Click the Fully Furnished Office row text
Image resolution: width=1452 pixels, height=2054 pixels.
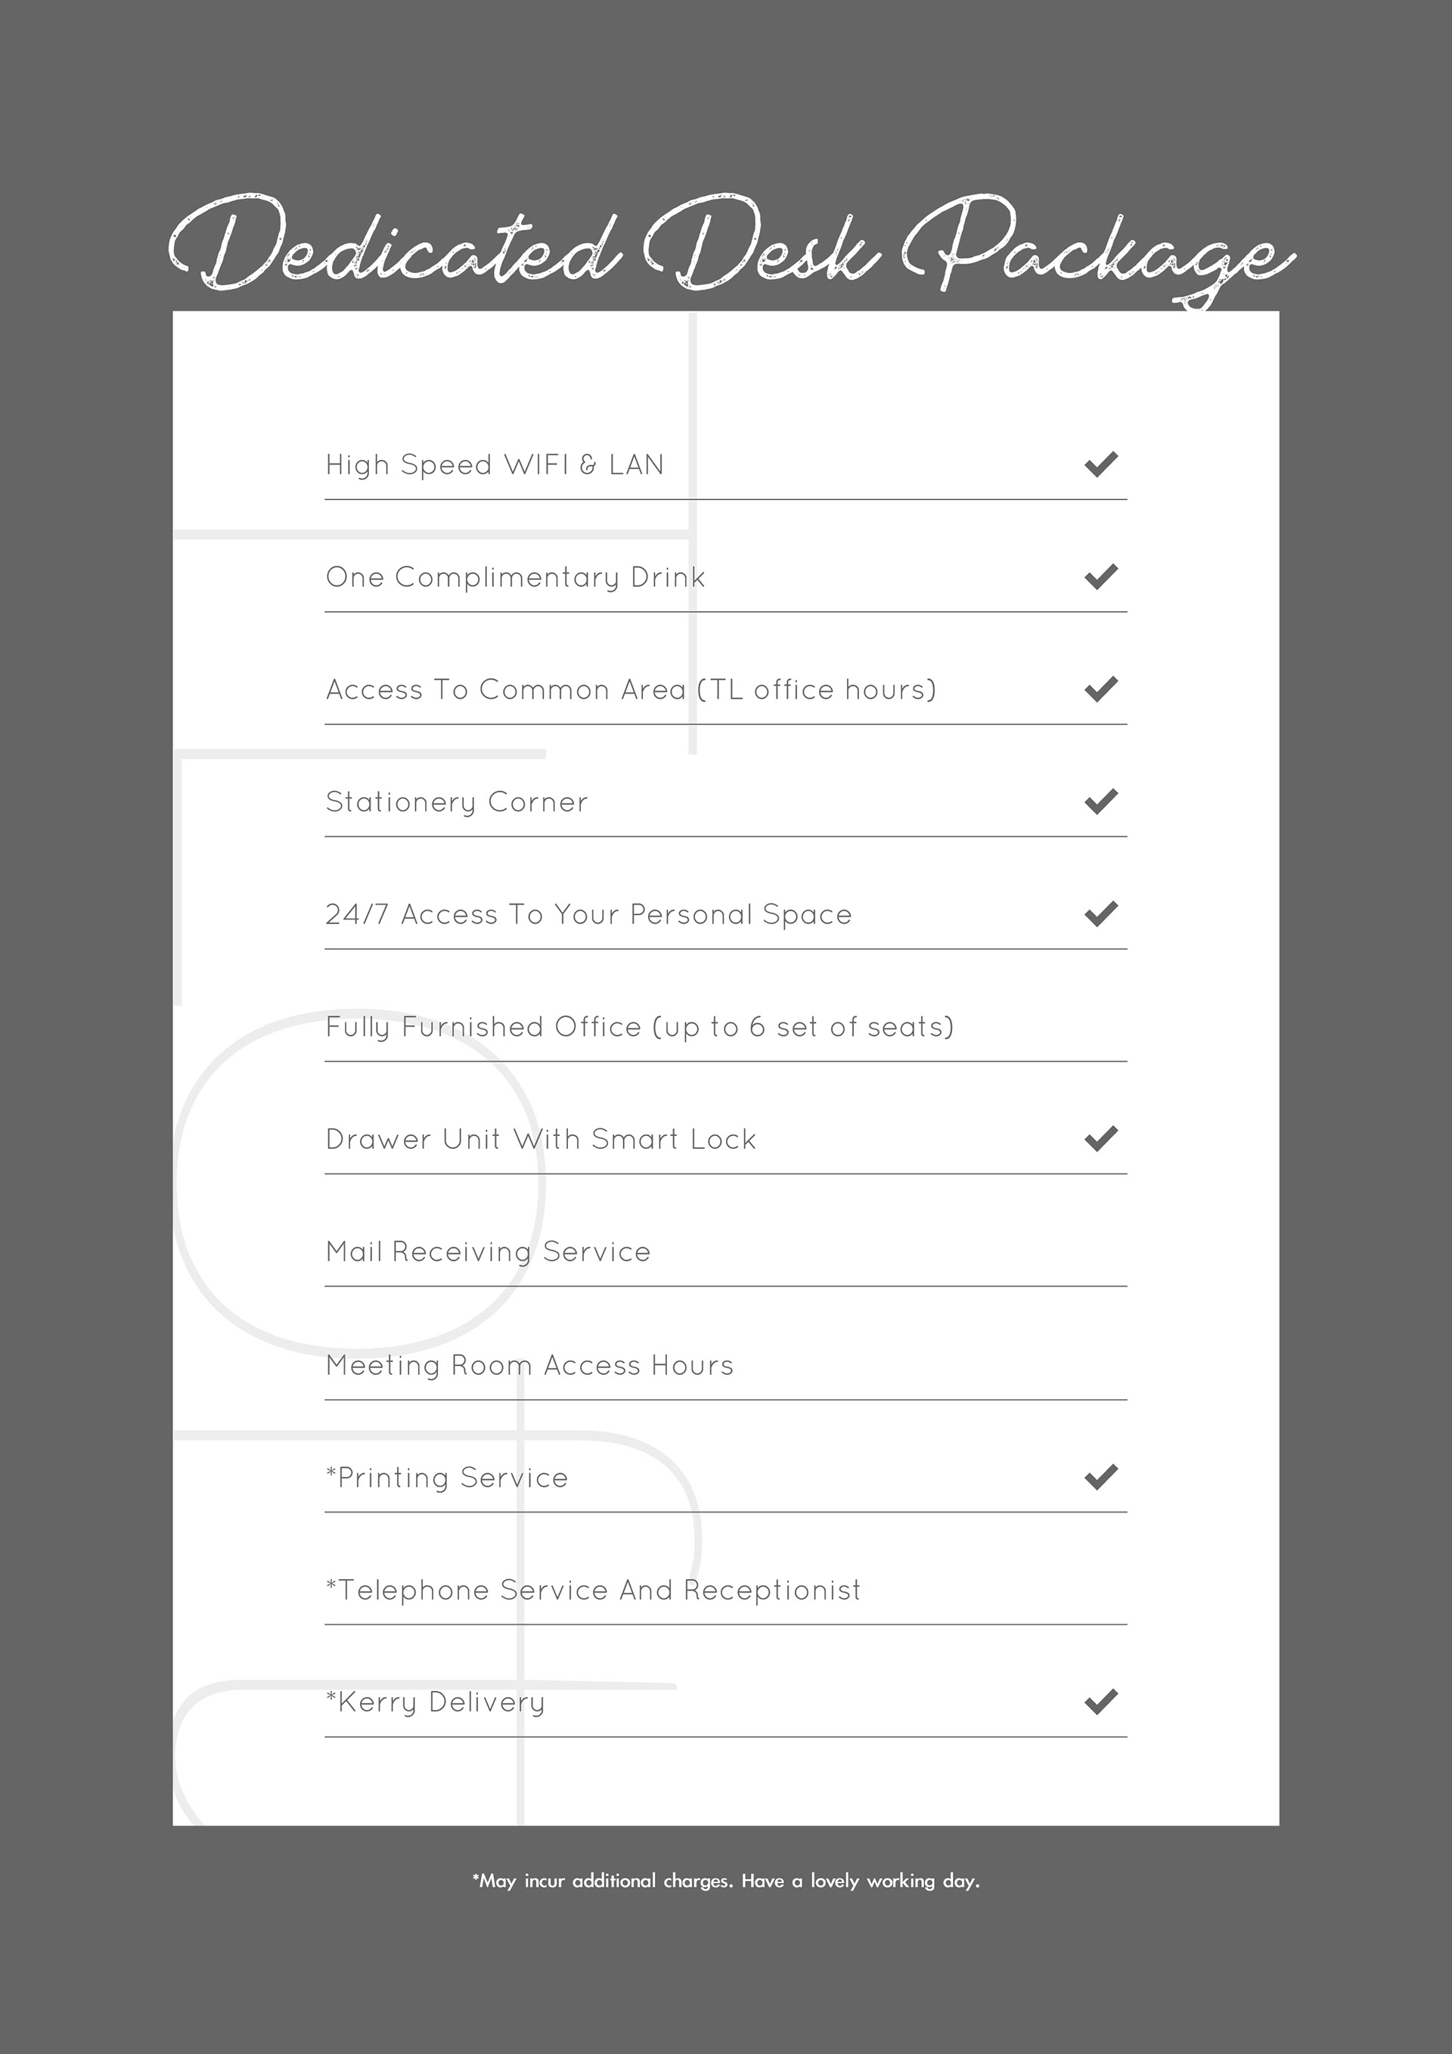640,1027
